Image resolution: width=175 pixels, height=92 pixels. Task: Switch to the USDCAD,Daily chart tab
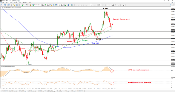pos(14,91)
